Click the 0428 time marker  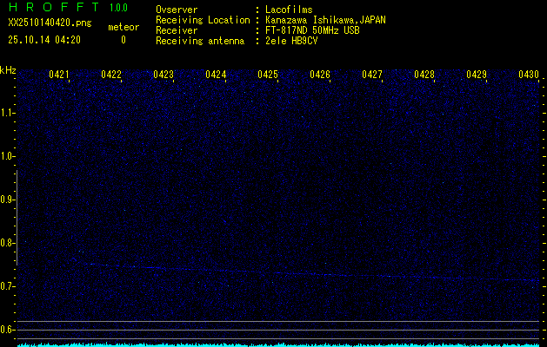click(424, 75)
